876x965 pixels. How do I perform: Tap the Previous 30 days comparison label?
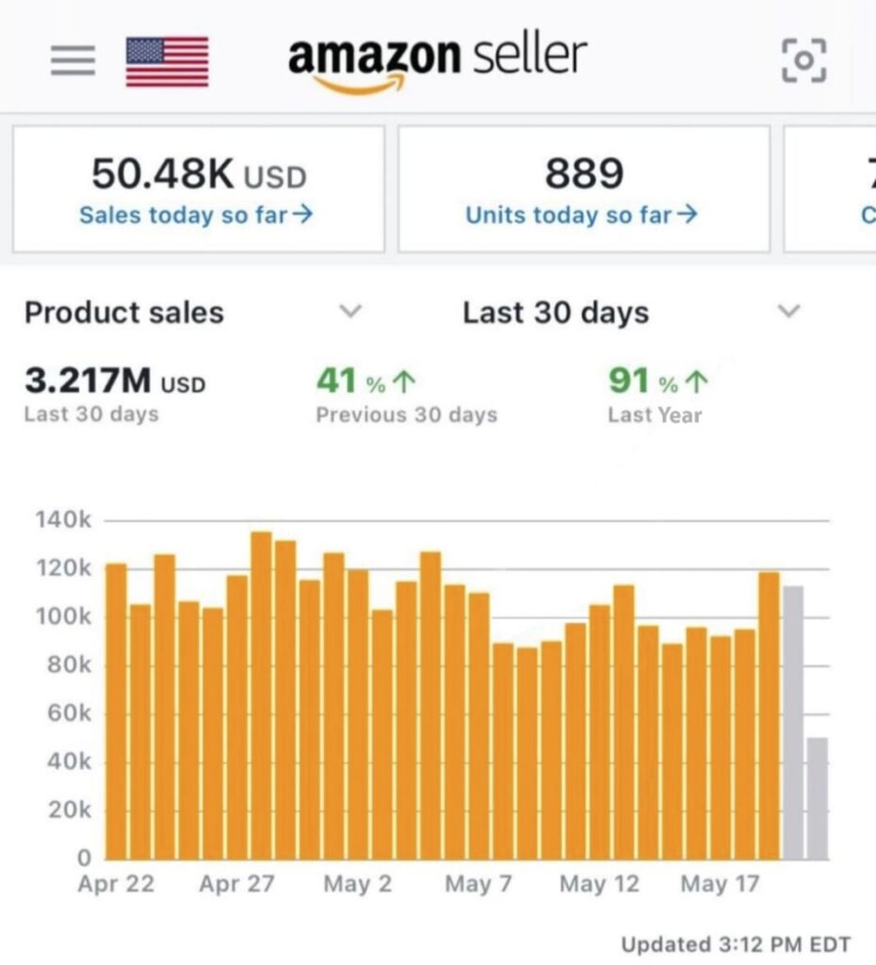[x=406, y=415]
